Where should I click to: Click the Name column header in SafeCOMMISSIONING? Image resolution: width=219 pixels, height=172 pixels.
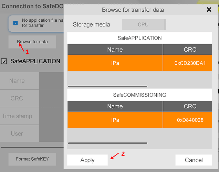point(115,106)
